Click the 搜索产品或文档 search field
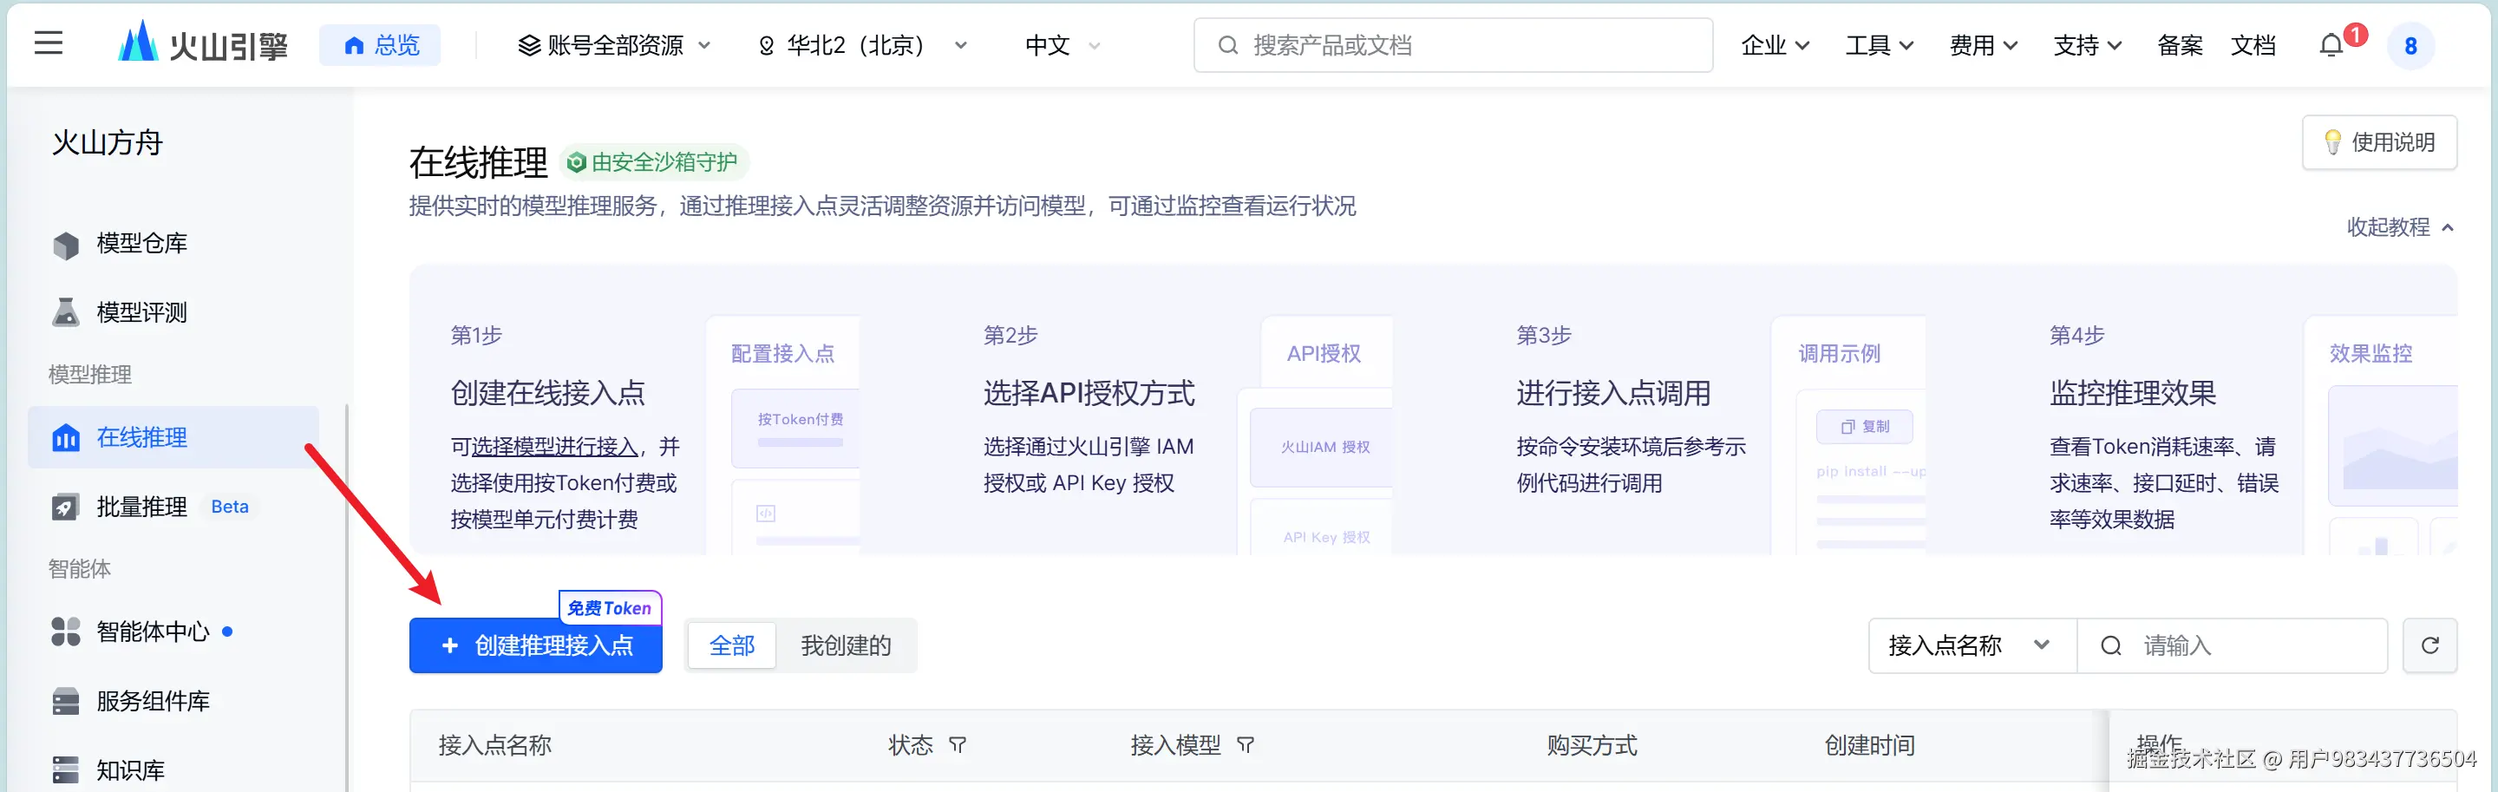 click(x=1453, y=46)
